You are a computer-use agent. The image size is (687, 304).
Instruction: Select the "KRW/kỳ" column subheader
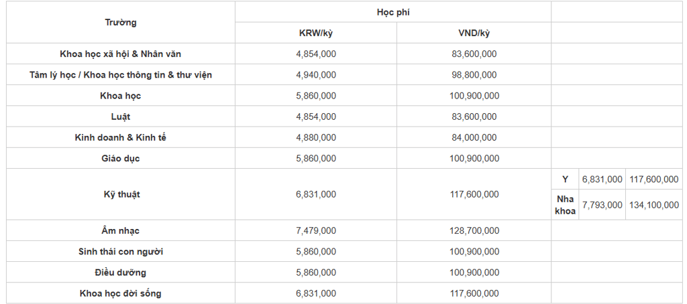[316, 33]
